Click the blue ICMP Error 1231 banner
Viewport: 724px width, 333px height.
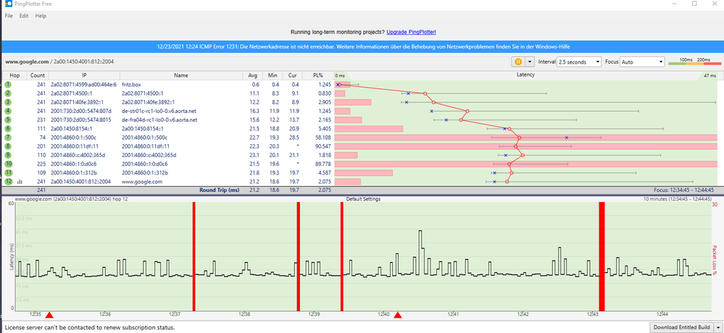[x=363, y=46]
